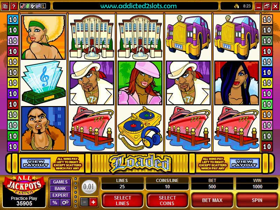Open left View Payout table

click(36, 163)
